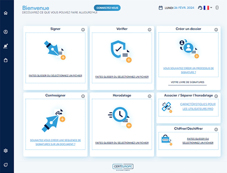Click the Bluetooth icon in header
The height and width of the screenshot is (173, 227).
point(217,8)
